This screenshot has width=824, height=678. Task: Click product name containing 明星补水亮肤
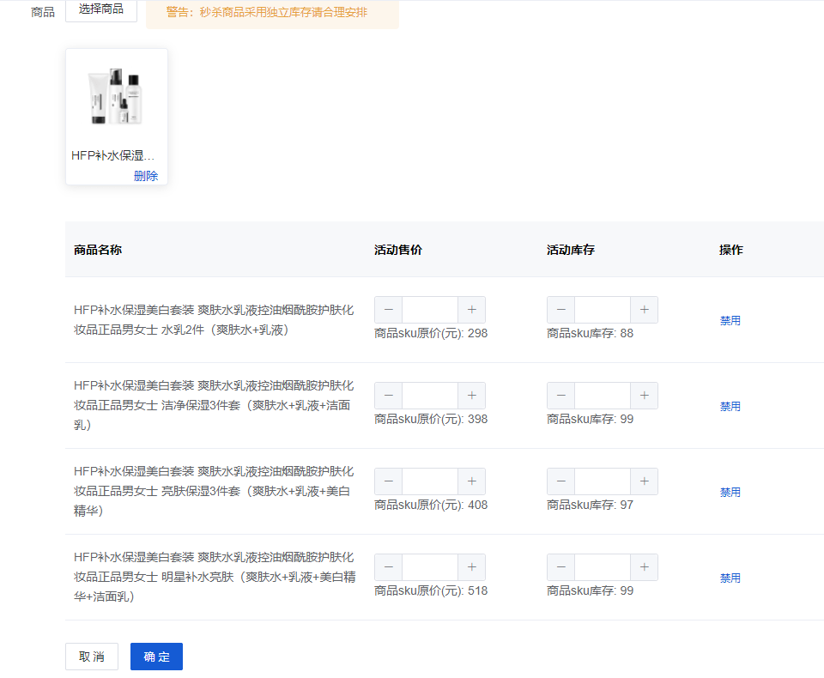coord(215,577)
